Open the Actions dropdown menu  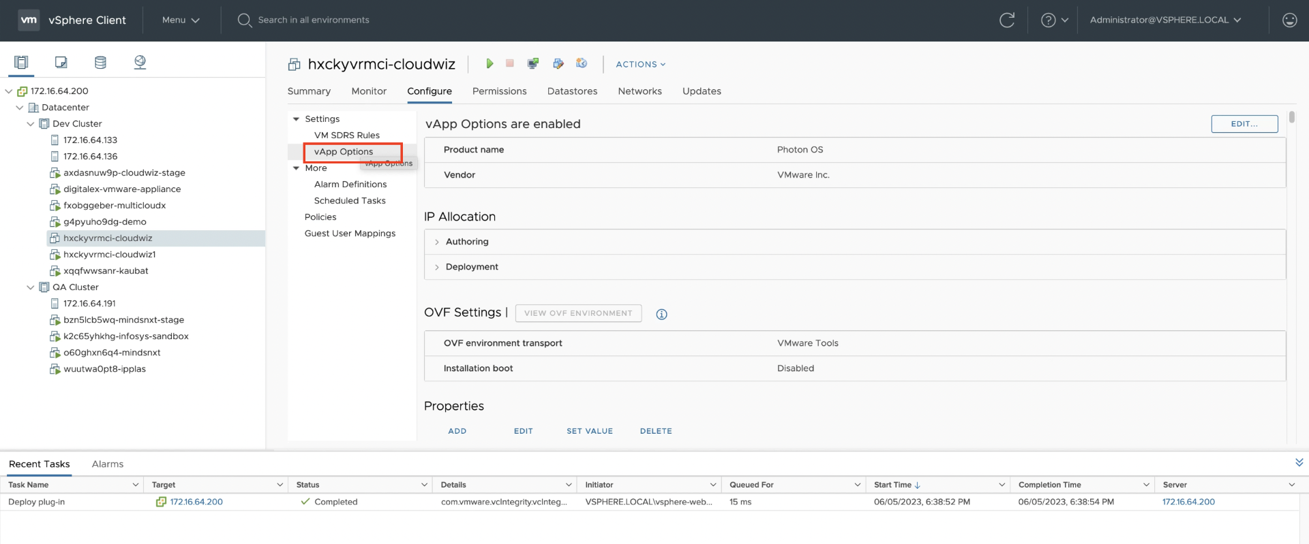point(640,64)
